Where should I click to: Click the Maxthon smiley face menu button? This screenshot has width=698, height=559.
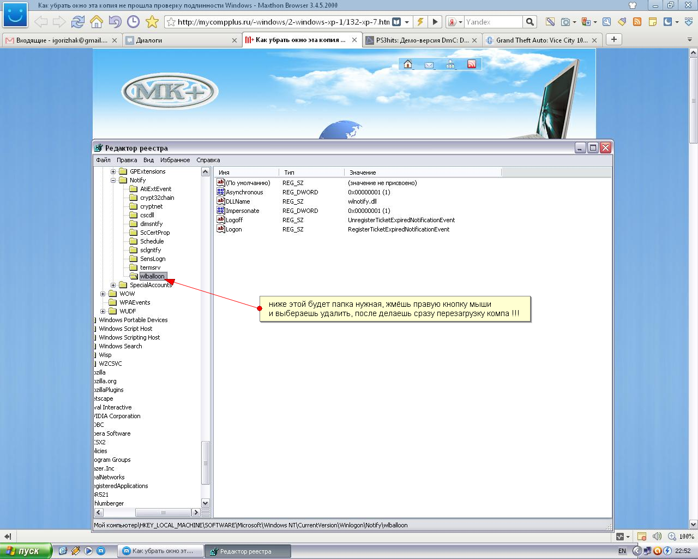tap(15, 15)
